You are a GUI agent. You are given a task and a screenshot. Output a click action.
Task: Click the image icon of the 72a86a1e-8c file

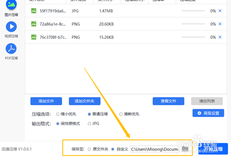[x=34, y=24]
